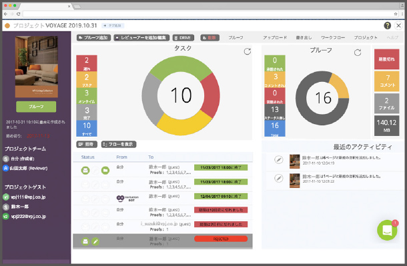This screenshot has height=266, width=407.
Task: Close the project panel with X icon
Action: 398,25
